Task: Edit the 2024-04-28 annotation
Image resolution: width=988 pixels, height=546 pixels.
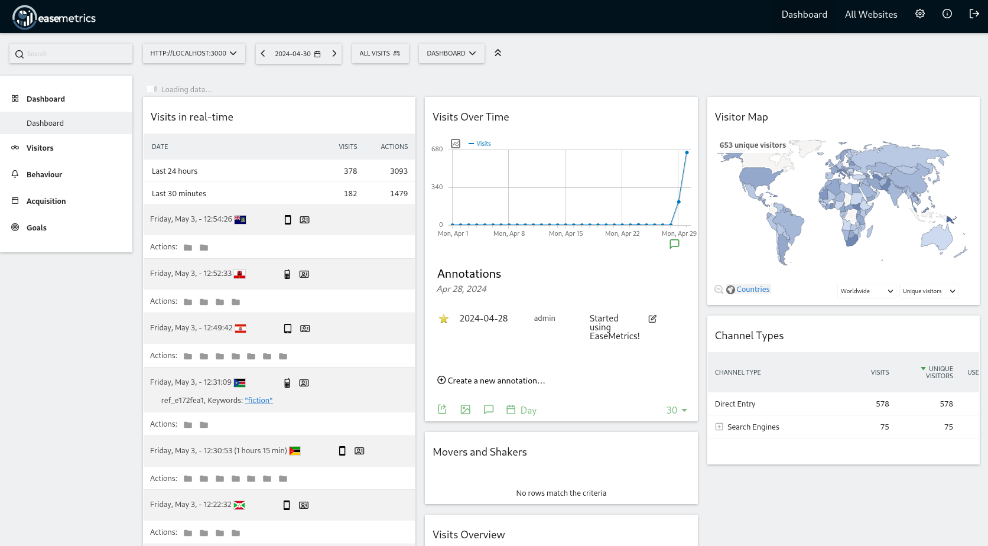Action: [x=652, y=319]
